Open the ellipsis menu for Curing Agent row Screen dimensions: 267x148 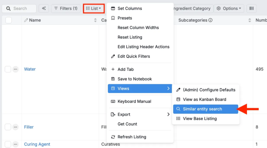[16, 144]
